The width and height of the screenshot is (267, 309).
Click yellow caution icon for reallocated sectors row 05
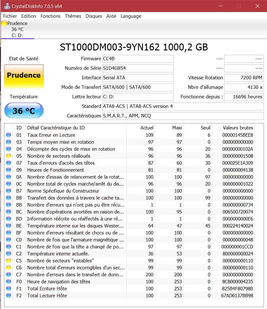(x=9, y=156)
